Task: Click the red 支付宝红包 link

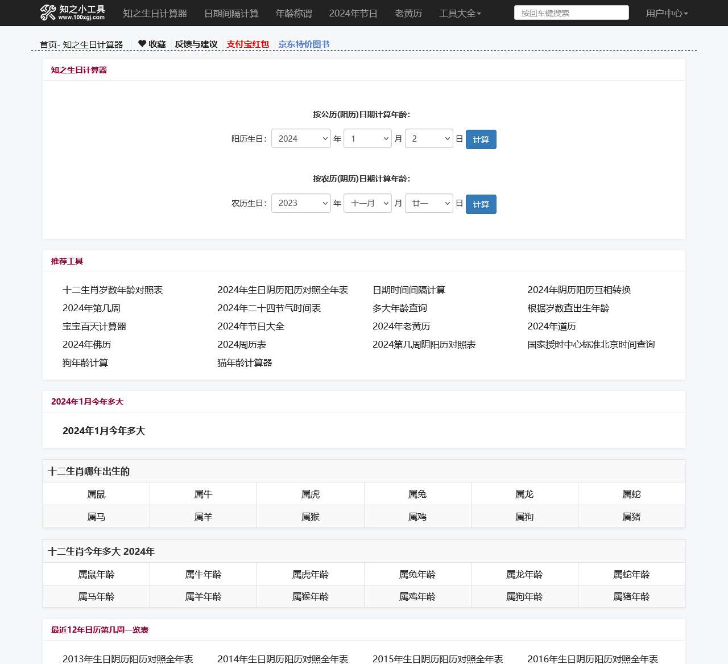Action: [248, 44]
